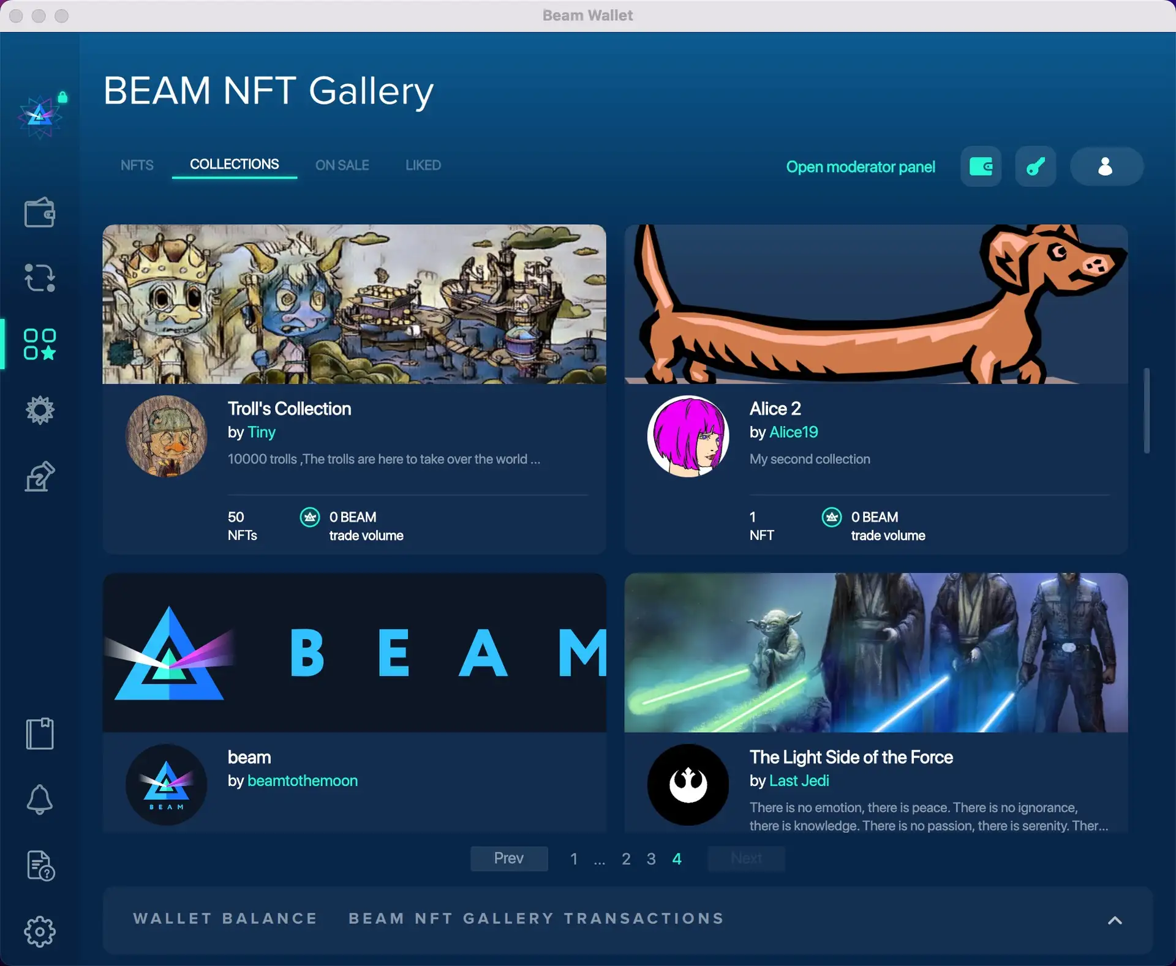Image resolution: width=1176 pixels, height=966 pixels.
Task: Open Troll's Collection banner thumbnail
Action: [x=354, y=304]
